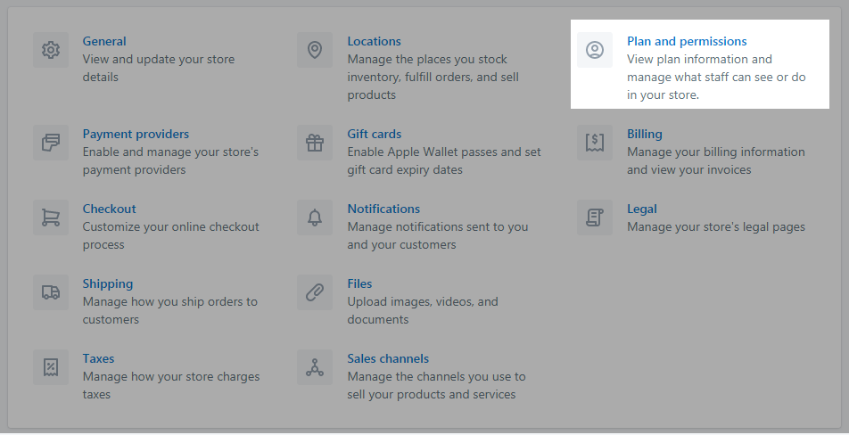The height and width of the screenshot is (435, 849).
Task: Click the Notifications bell icon
Action: 315,217
